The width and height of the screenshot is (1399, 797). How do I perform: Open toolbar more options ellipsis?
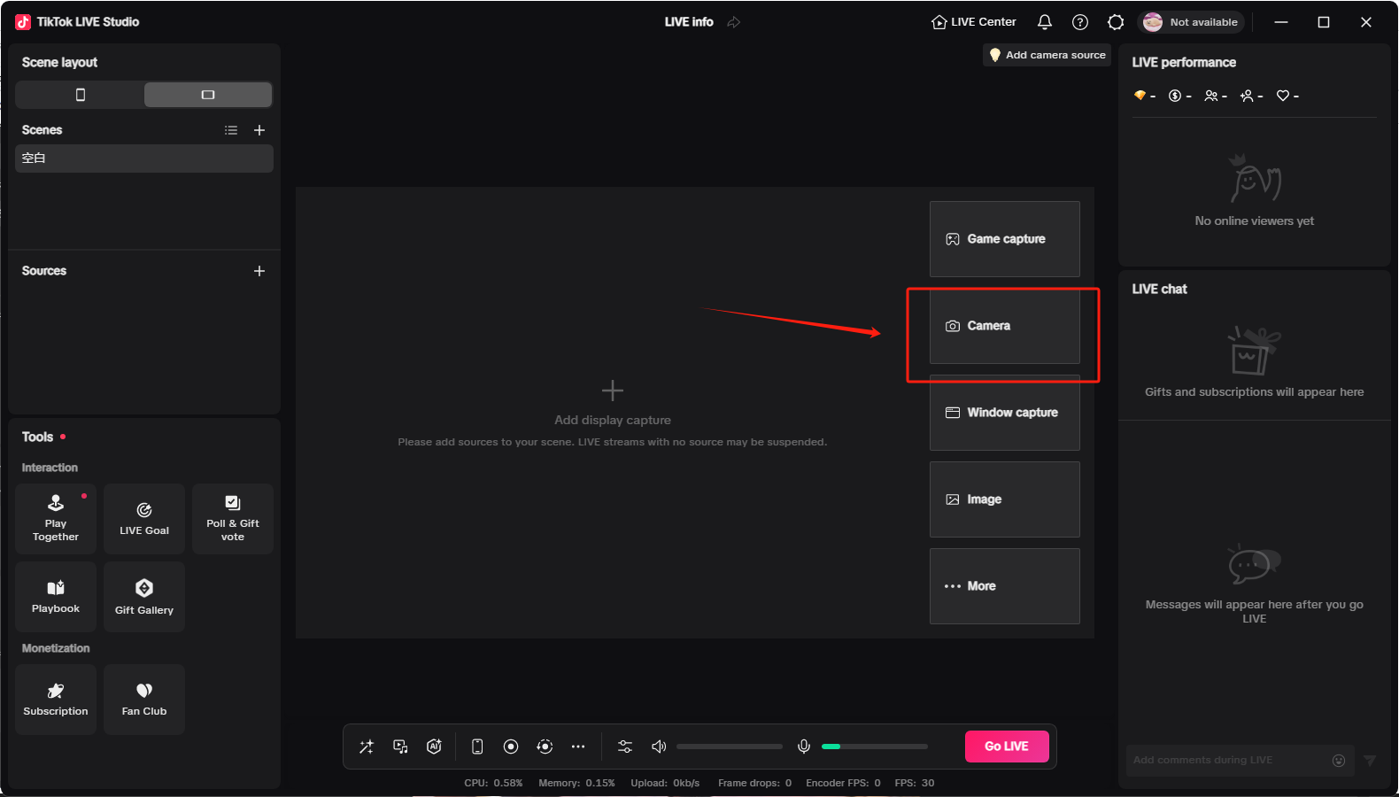(x=578, y=747)
